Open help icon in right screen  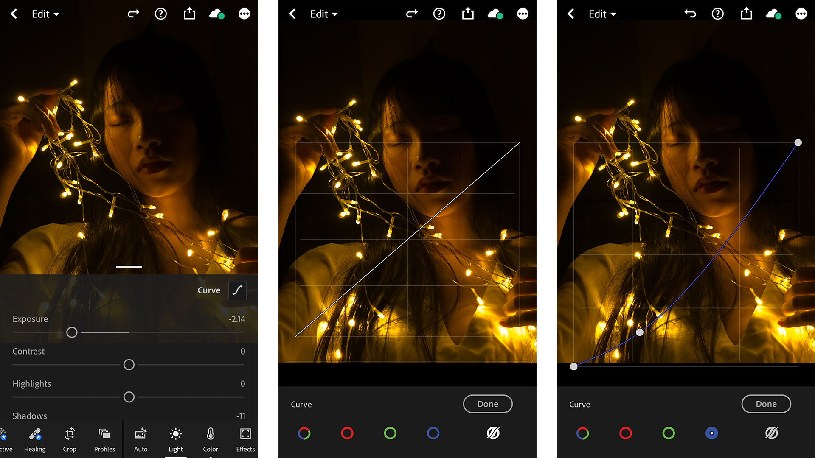click(x=718, y=14)
